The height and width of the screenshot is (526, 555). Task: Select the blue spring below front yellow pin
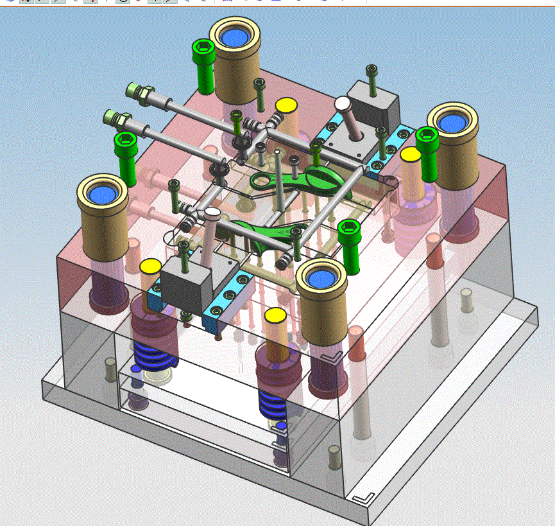[273, 404]
